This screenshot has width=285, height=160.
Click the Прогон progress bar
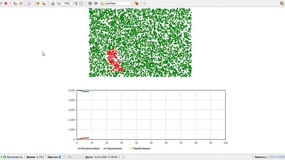click(x=70, y=157)
